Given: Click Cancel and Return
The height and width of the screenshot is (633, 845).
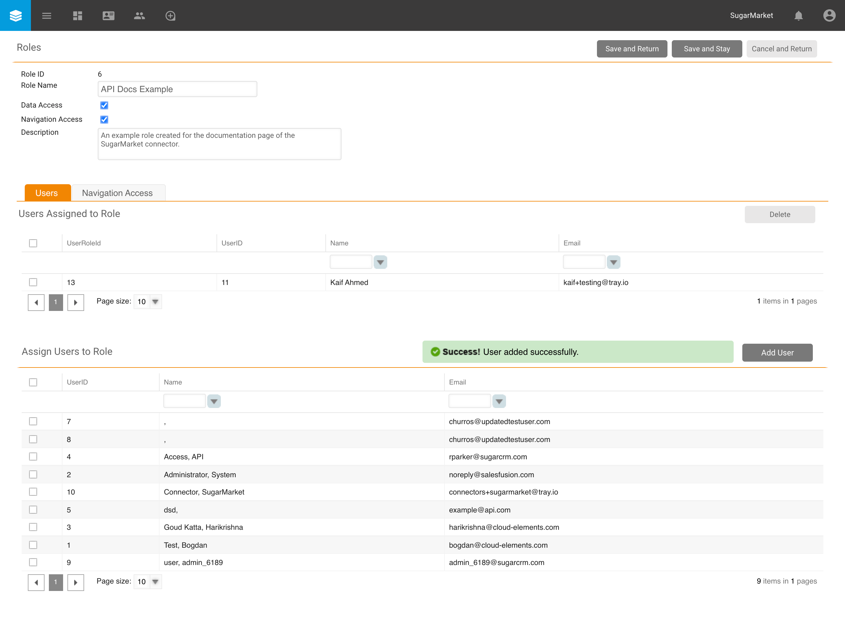Looking at the screenshot, I should coord(782,49).
